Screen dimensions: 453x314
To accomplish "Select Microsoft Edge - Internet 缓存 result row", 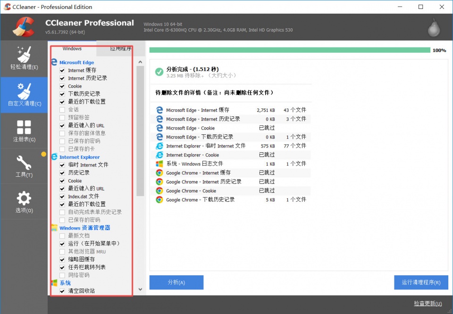I will click(231, 110).
